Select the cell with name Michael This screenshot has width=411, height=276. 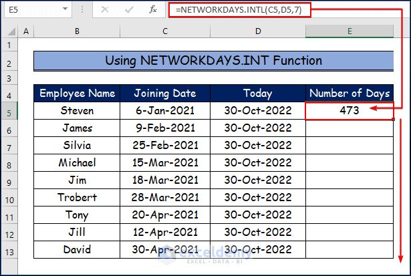pyautogui.click(x=77, y=162)
